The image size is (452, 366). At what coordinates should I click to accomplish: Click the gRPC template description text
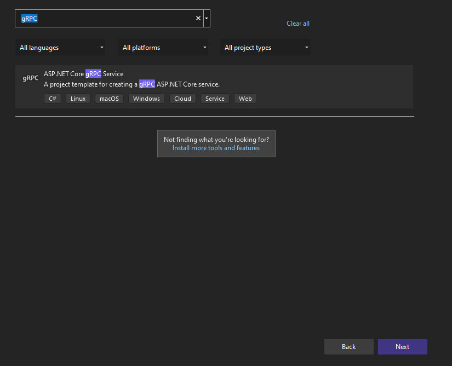point(131,84)
